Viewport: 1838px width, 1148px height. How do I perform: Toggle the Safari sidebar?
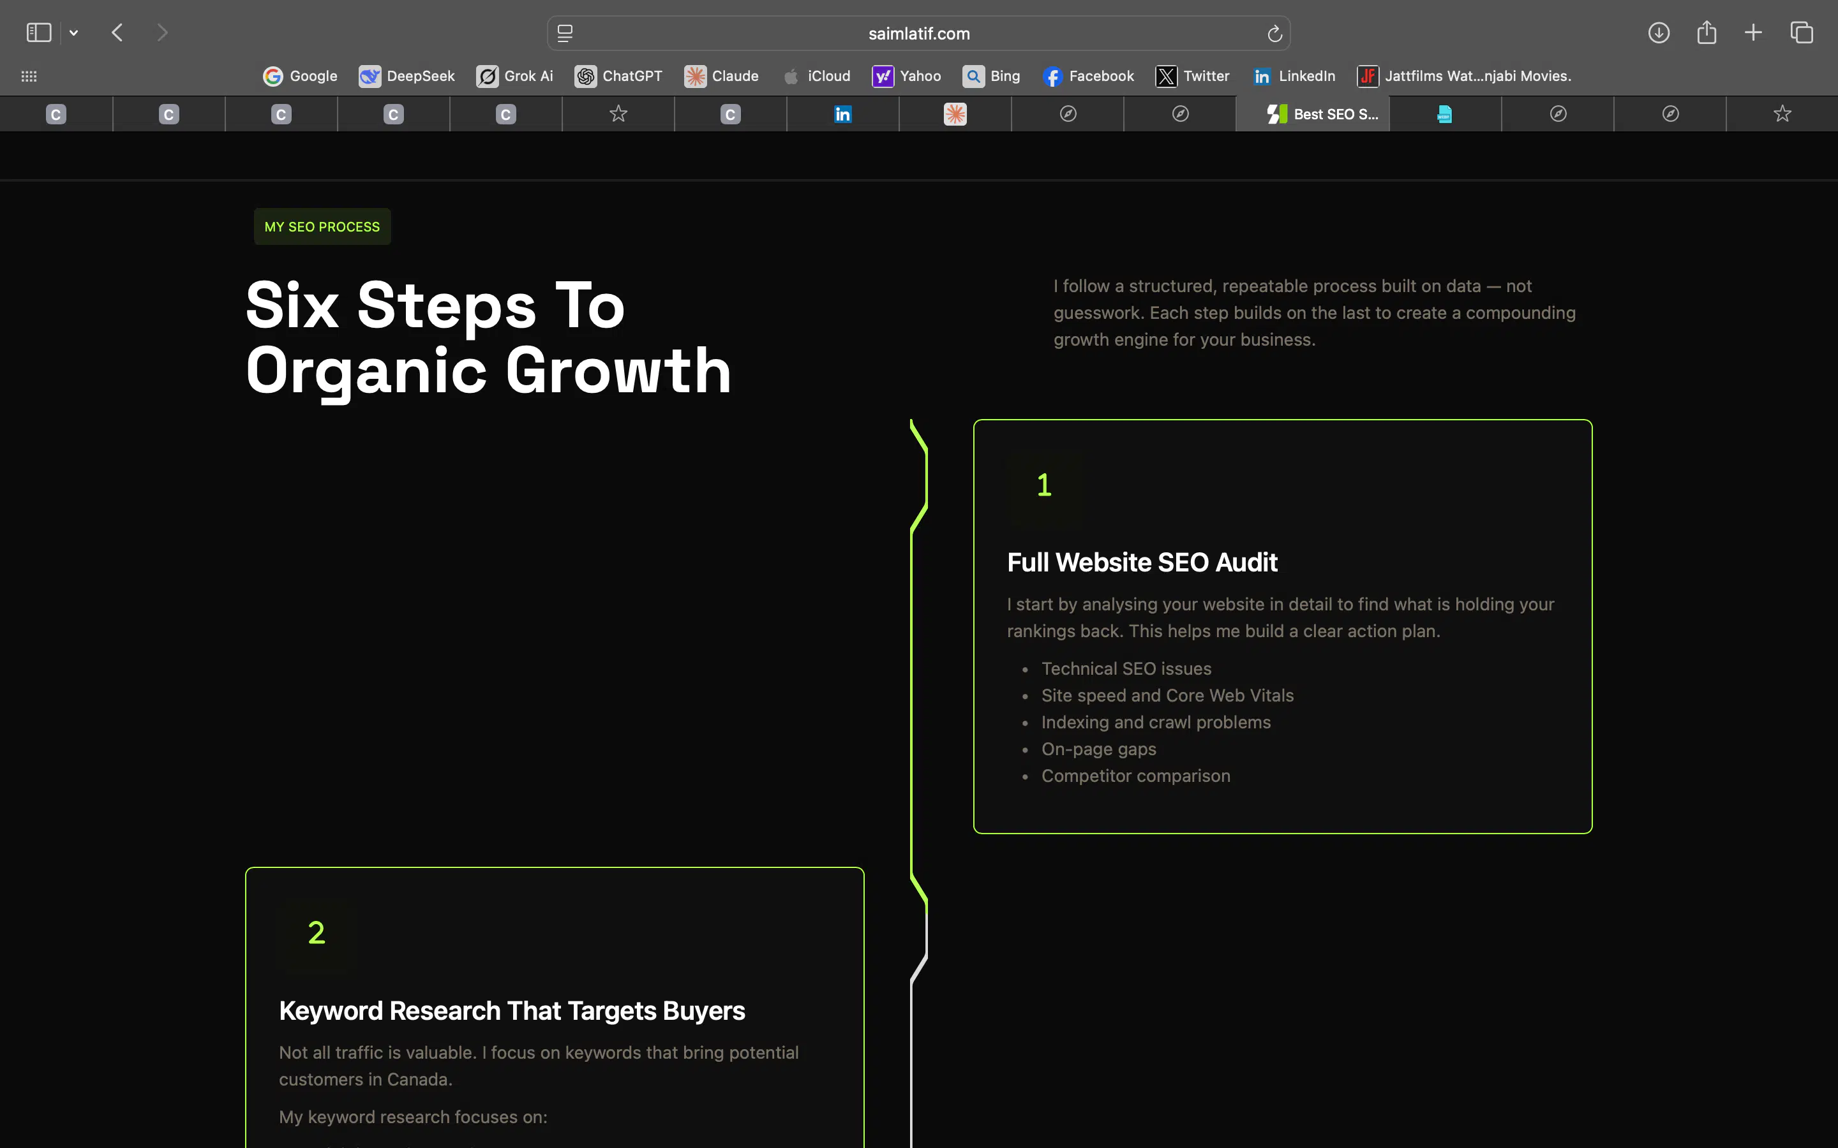tap(39, 33)
